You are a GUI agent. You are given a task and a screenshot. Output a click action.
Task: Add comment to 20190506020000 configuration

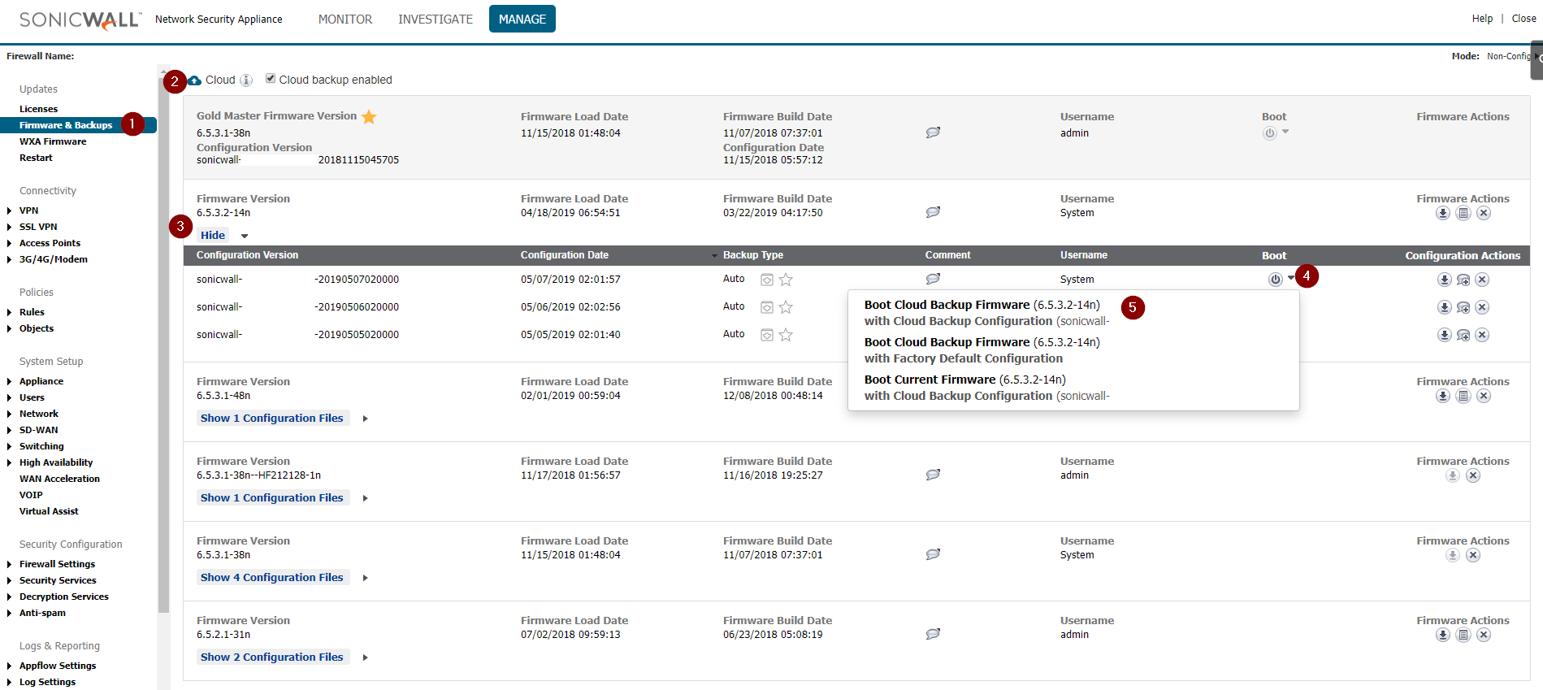tap(1463, 307)
